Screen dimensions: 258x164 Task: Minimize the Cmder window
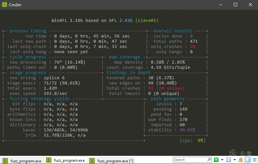pyautogui.click(x=221, y=5)
